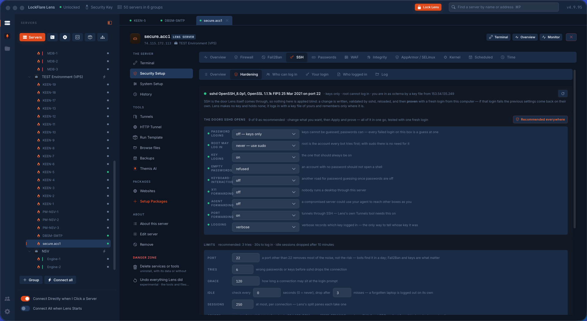Click the Undo everything Lens did icon
The height and width of the screenshot is (321, 587).
click(x=135, y=280)
